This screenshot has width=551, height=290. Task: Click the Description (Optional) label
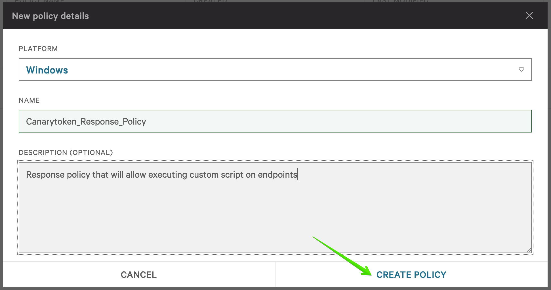[x=66, y=153]
